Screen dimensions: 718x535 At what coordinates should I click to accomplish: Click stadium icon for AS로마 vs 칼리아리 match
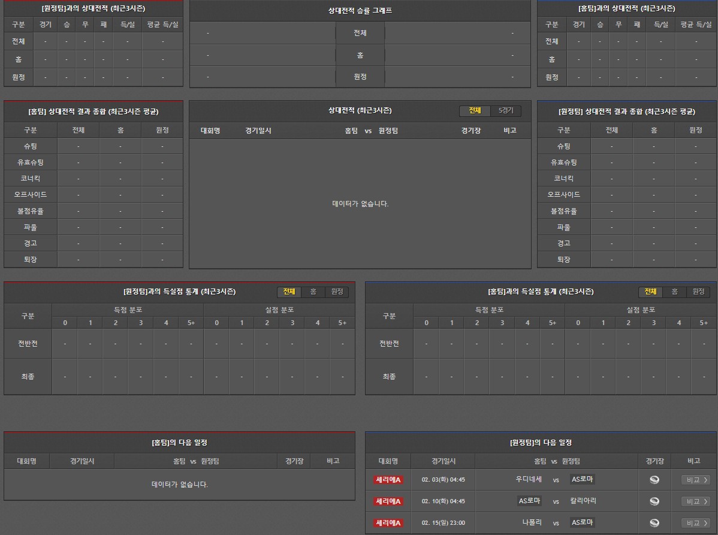coord(654,501)
